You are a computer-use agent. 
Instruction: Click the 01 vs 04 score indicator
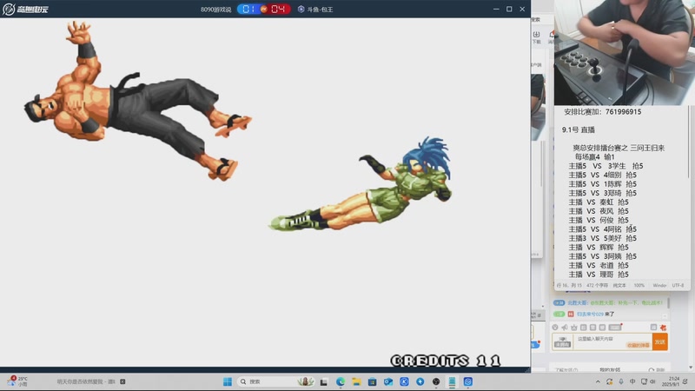click(x=264, y=9)
